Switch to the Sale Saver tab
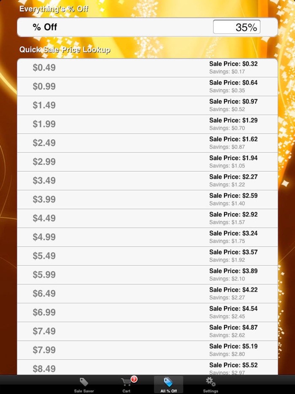Screen dimensions: 295x394 coord(83,384)
